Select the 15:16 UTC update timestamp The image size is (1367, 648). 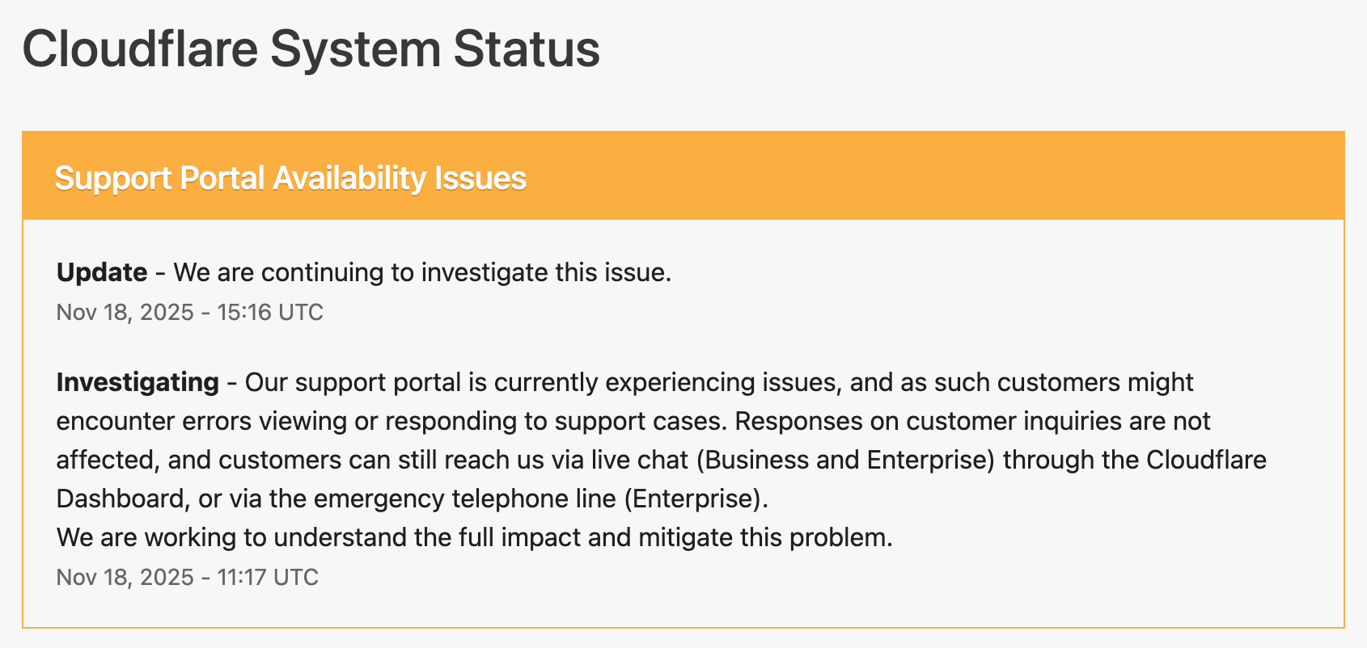pyautogui.click(x=189, y=312)
